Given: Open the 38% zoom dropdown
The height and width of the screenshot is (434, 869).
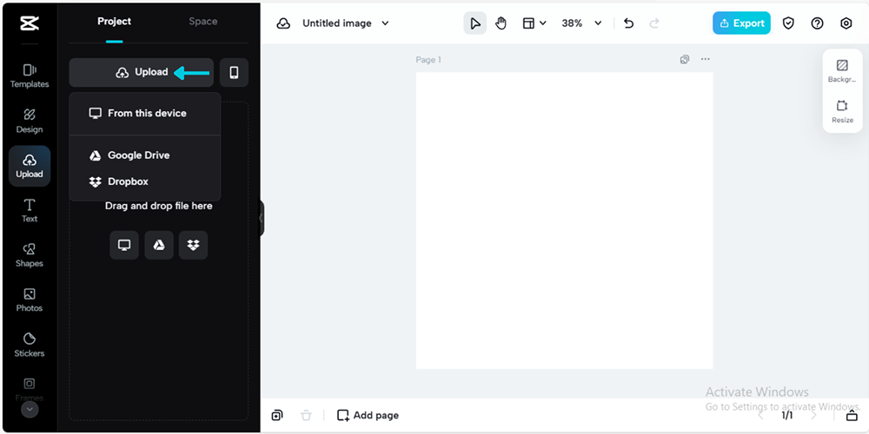Looking at the screenshot, I should pyautogui.click(x=581, y=23).
